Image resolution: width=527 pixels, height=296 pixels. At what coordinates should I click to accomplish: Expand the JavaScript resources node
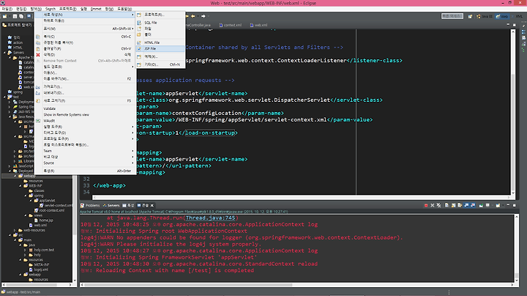10,166
